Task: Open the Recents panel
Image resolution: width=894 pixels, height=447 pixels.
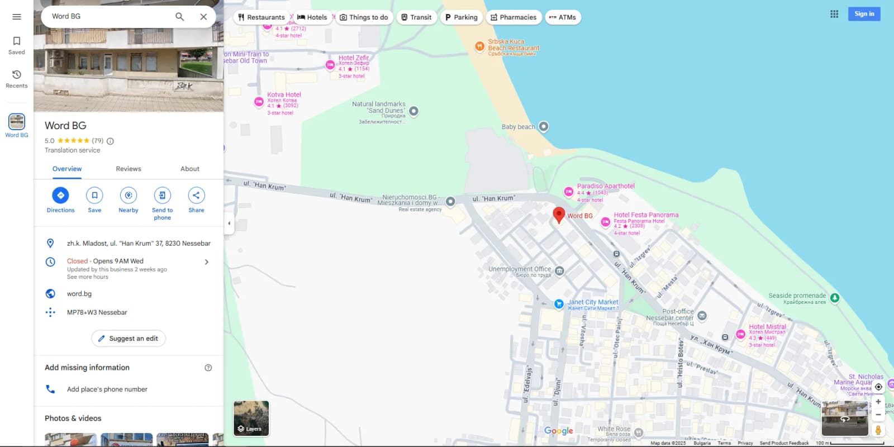Action: [17, 79]
